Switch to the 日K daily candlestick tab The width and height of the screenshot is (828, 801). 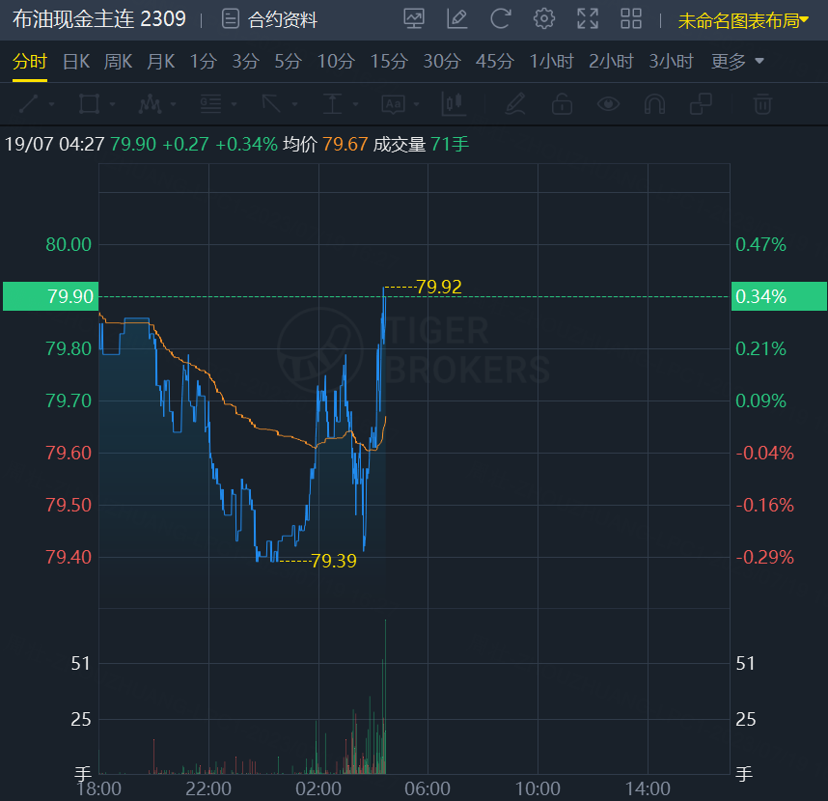click(76, 61)
